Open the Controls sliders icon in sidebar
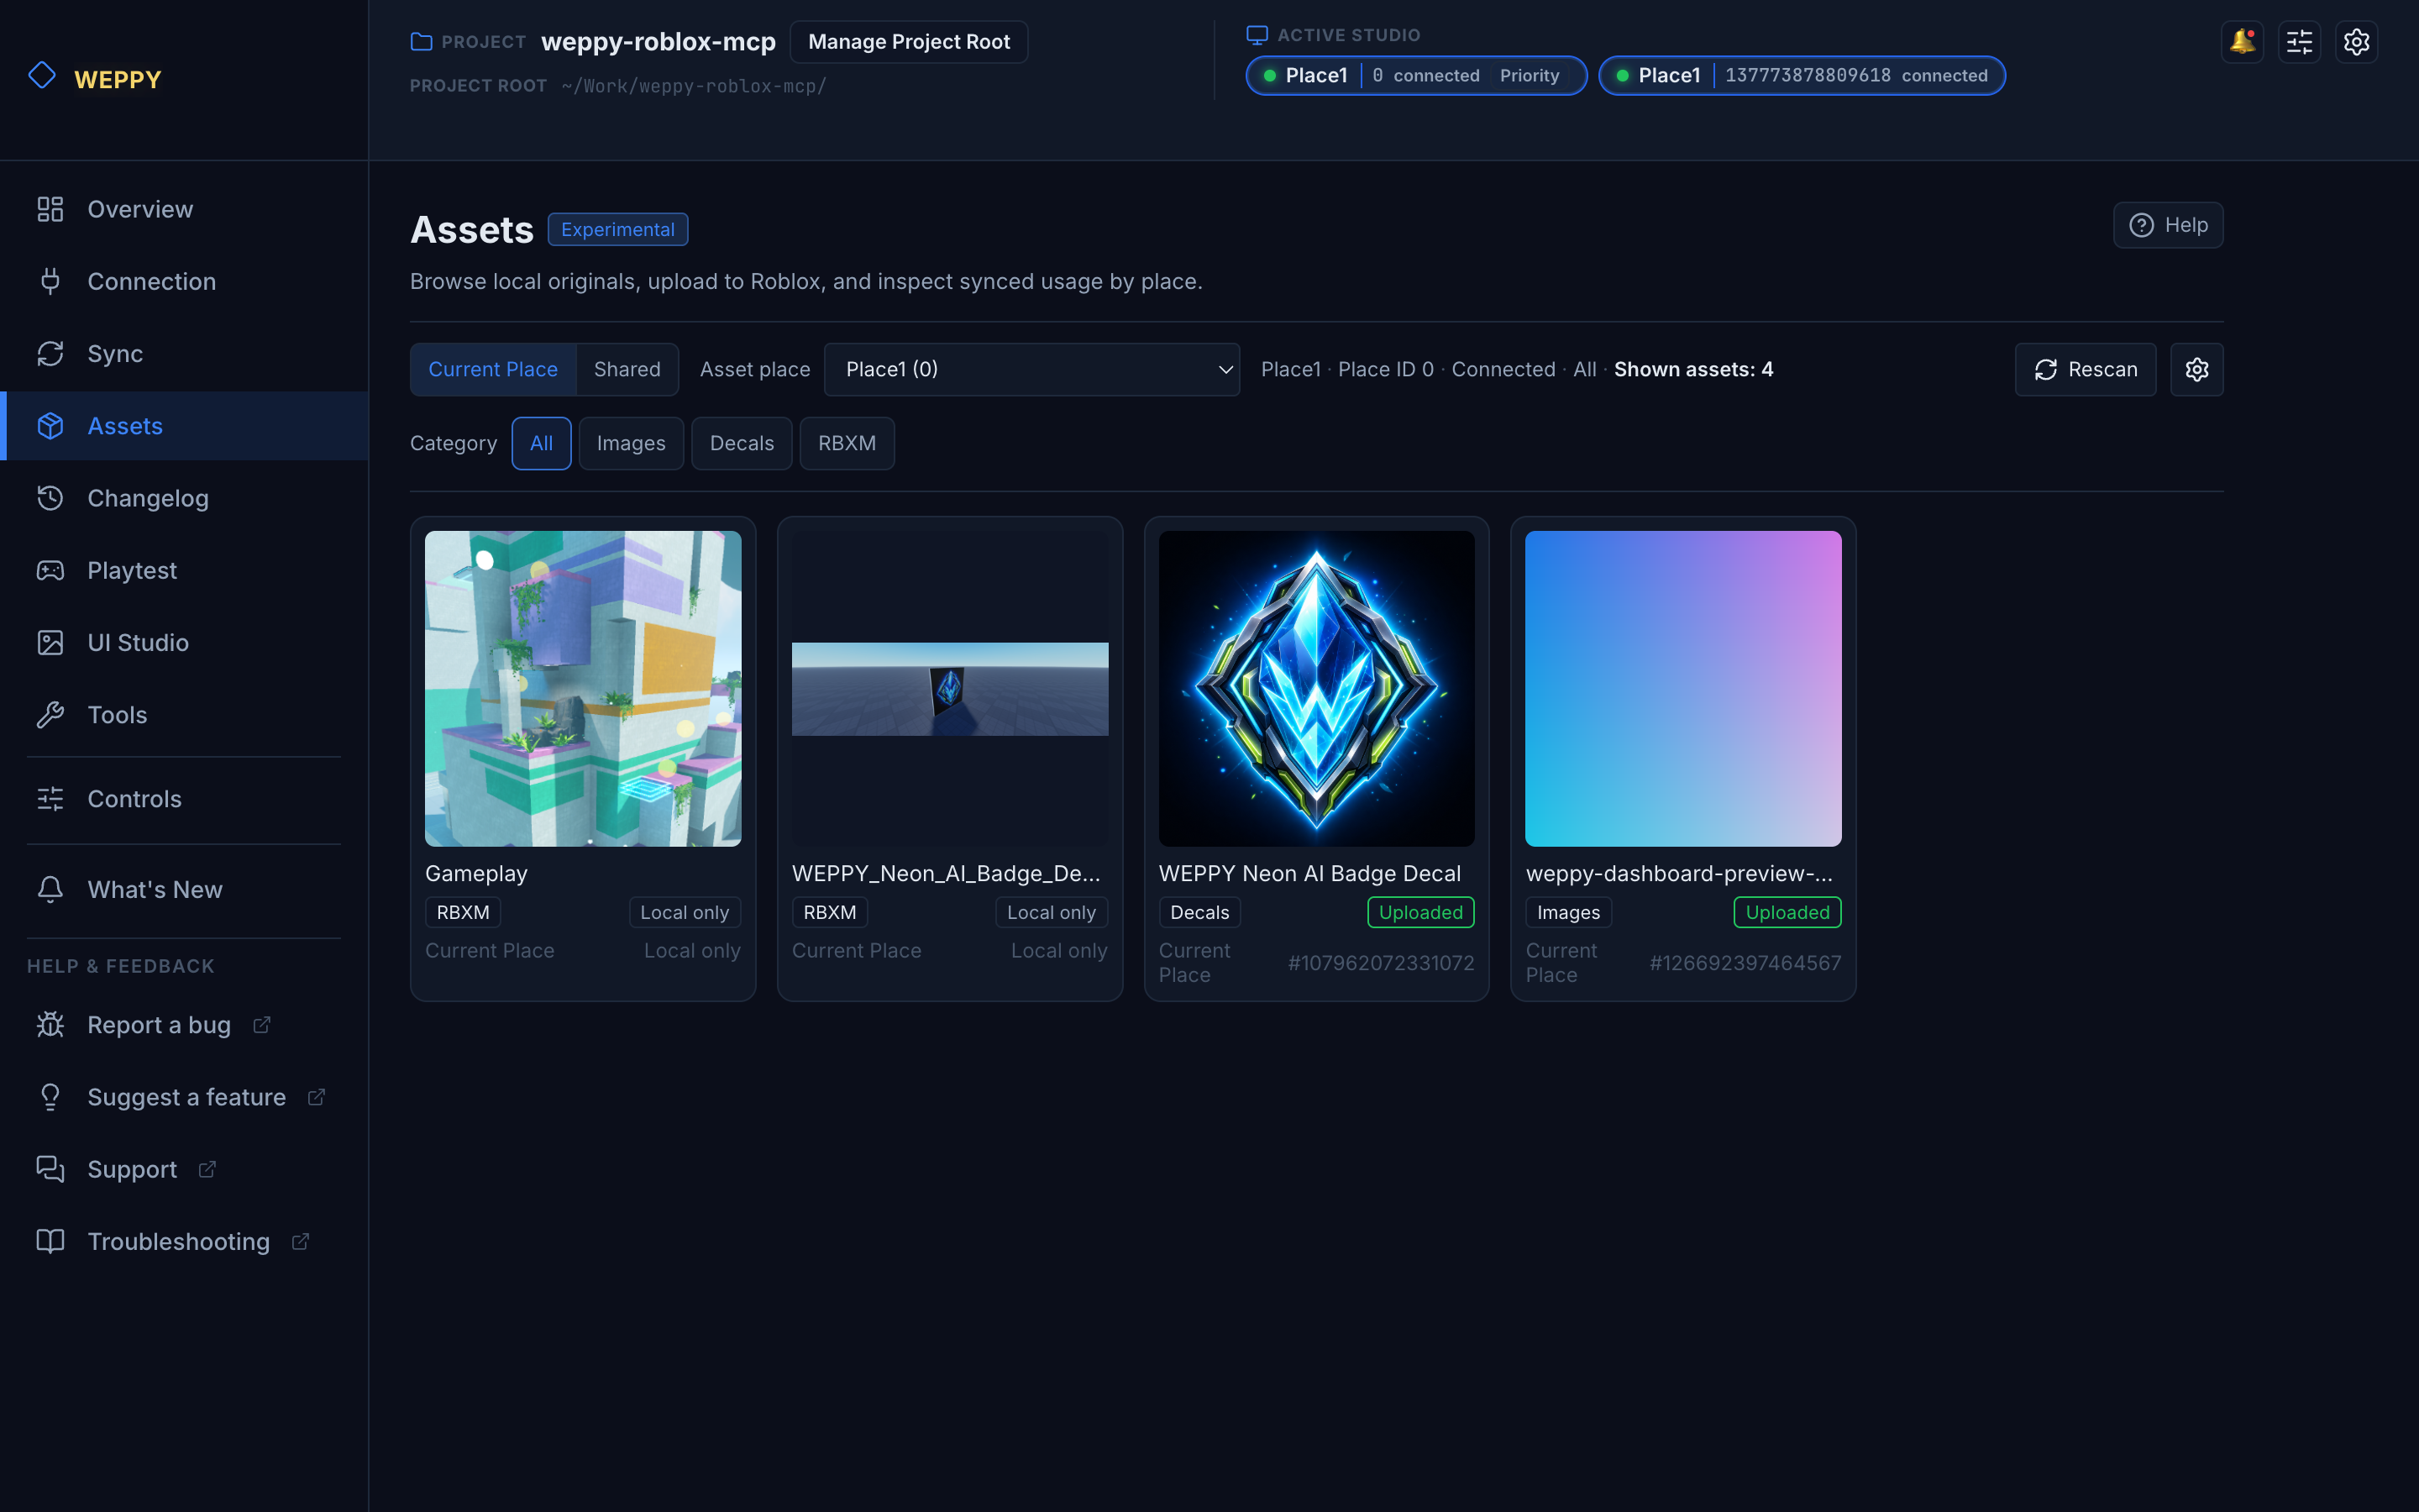 pos(50,798)
